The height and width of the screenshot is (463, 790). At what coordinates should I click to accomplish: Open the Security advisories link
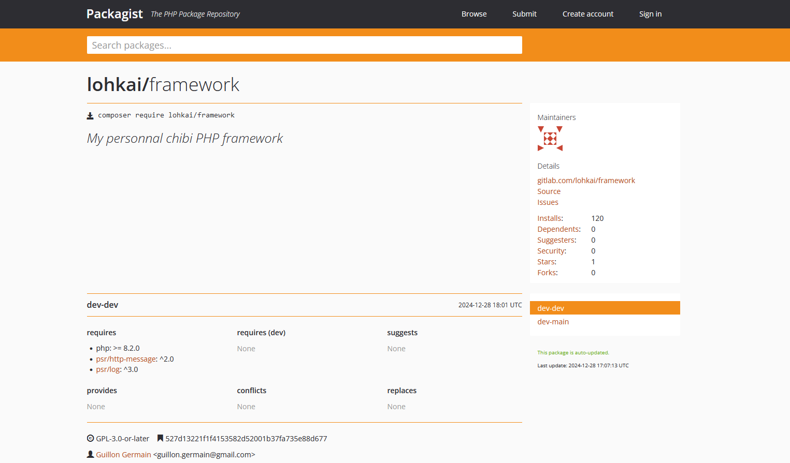(552, 251)
